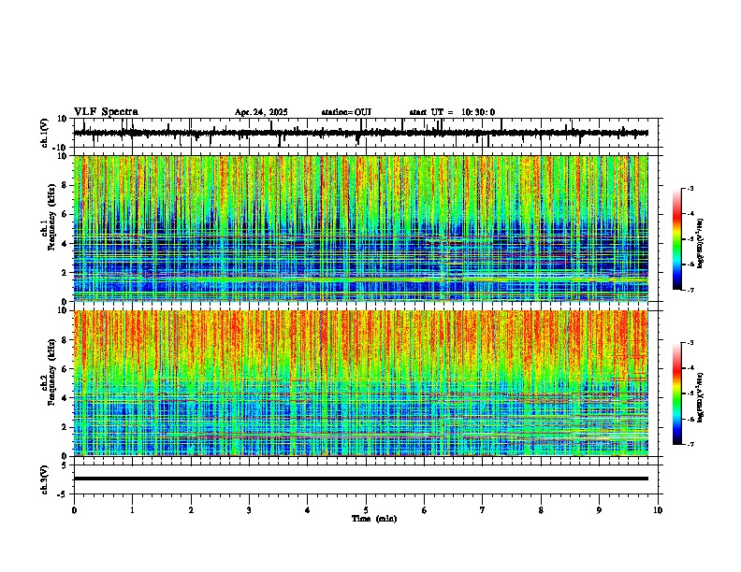Click the "station=OUI" header label
Viewport: 741px width, 572px height.
pyautogui.click(x=346, y=112)
